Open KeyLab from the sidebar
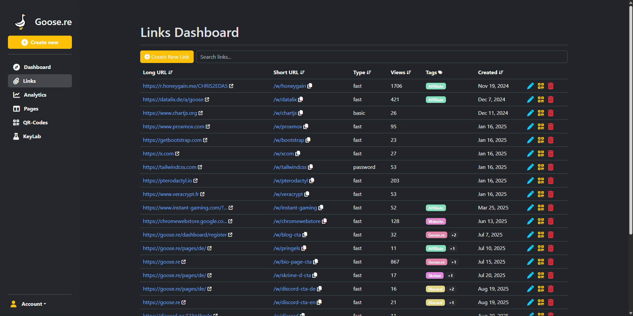 tap(40, 136)
